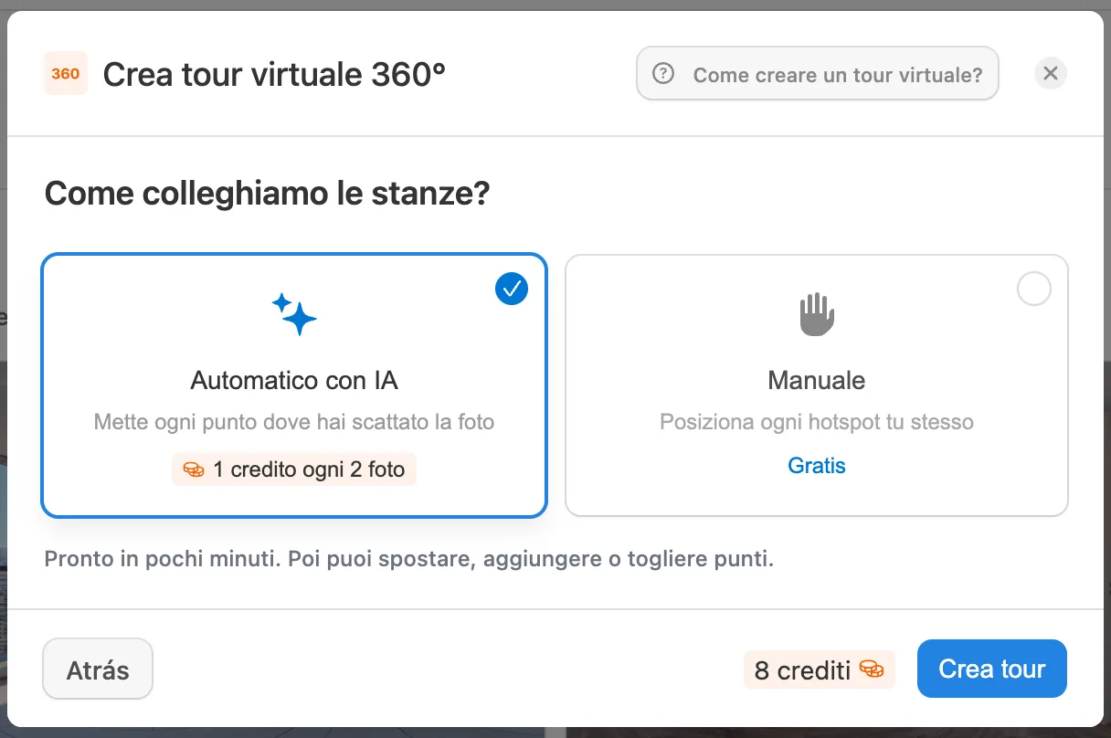Open 'Come creare un tour virtuale?' help
Image resolution: width=1111 pixels, height=738 pixels.
click(818, 73)
